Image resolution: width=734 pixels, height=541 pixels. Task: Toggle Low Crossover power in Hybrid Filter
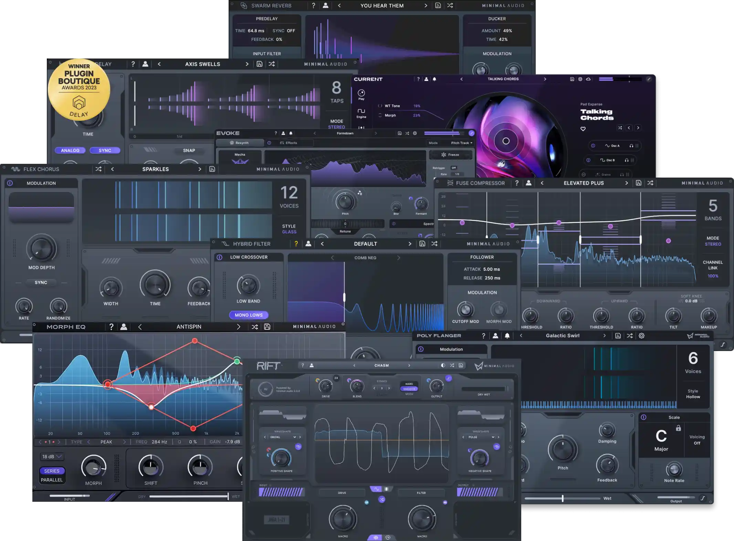[x=219, y=257]
